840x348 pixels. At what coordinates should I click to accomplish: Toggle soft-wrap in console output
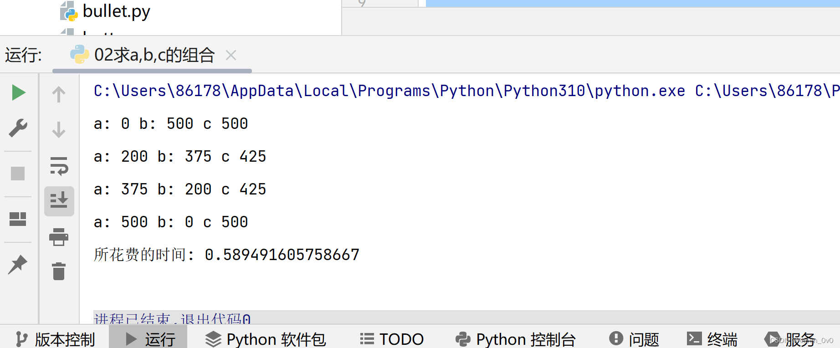pyautogui.click(x=59, y=166)
